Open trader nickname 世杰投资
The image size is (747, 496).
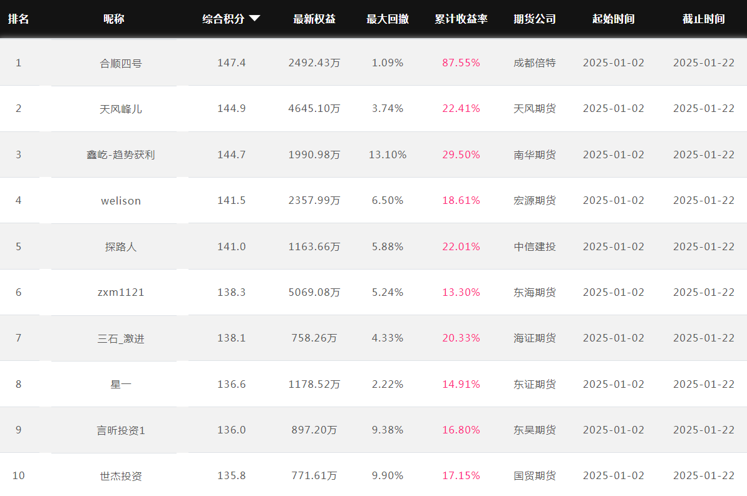121,476
